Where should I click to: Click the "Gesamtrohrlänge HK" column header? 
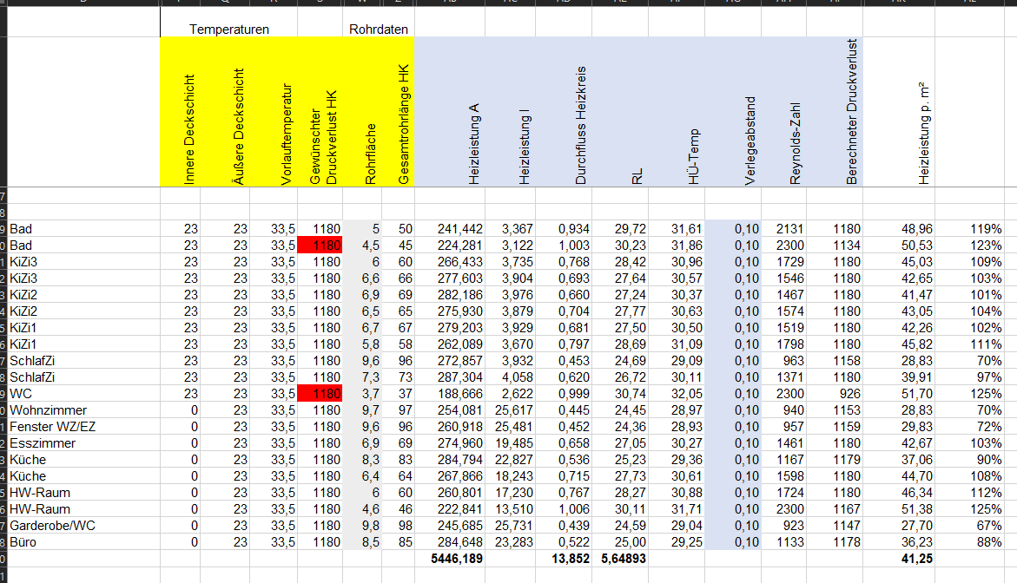(x=399, y=112)
